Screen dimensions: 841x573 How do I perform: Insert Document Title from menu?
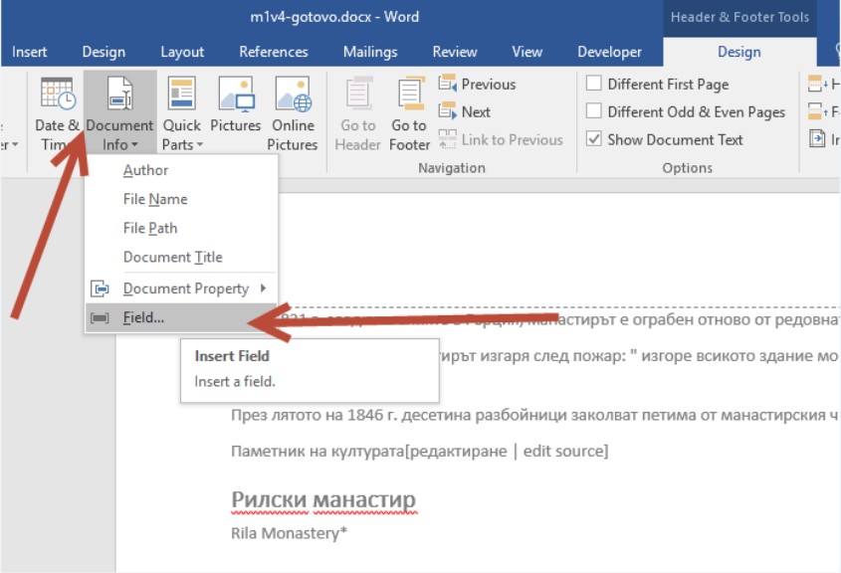172,257
